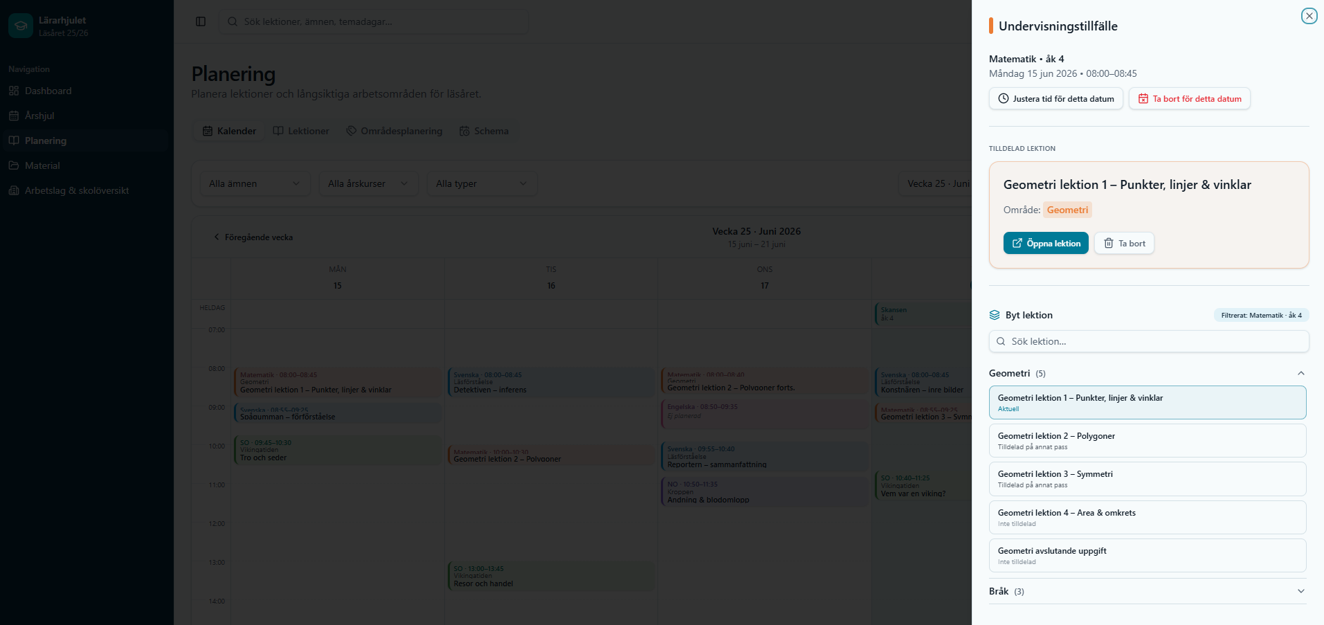The image size is (1324, 625).
Task: Click the Schema tab calendar icon
Action: 464,131
